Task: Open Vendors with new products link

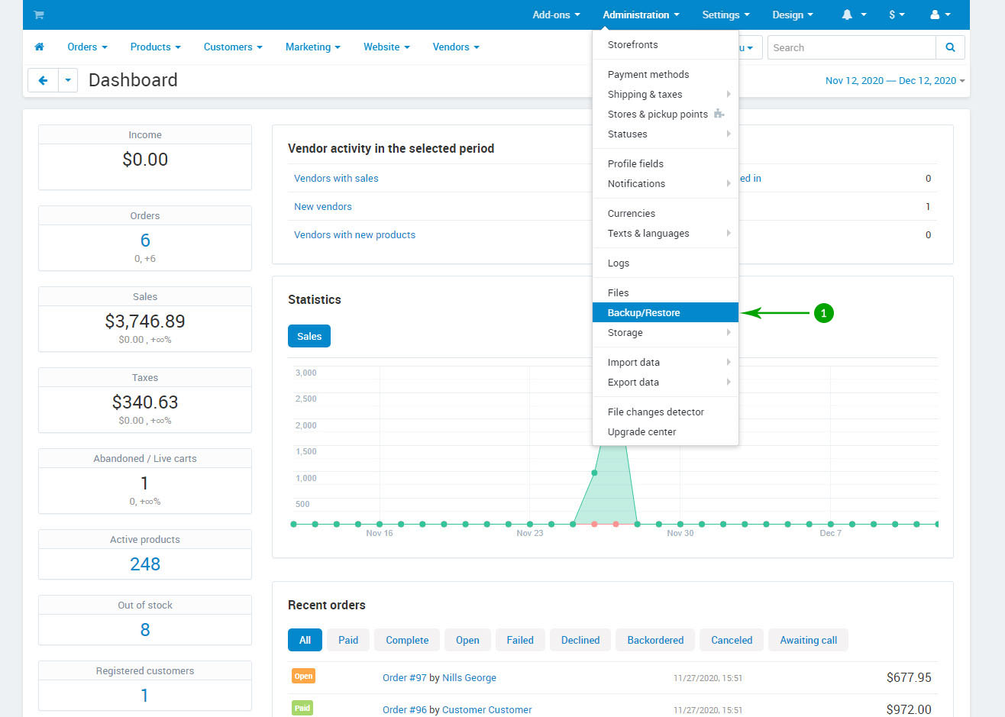Action: coord(354,234)
